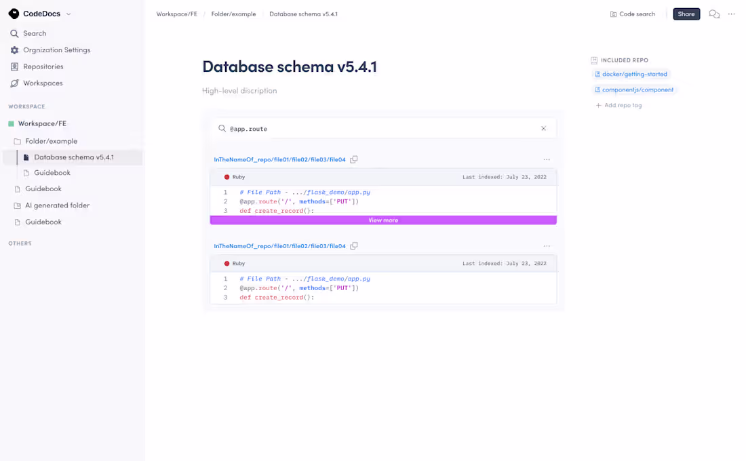Open the chat bubble icon

[x=713, y=14]
